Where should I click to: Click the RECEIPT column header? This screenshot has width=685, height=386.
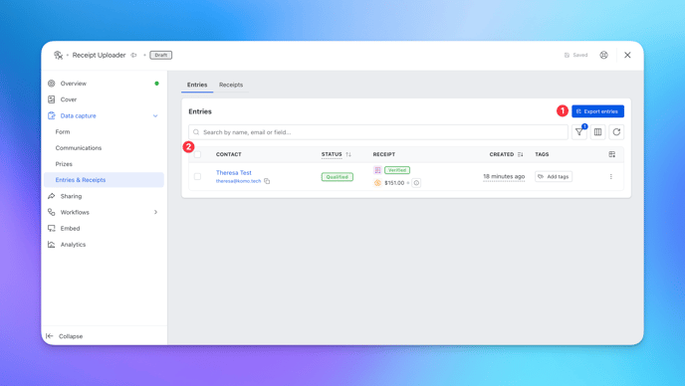coord(384,154)
